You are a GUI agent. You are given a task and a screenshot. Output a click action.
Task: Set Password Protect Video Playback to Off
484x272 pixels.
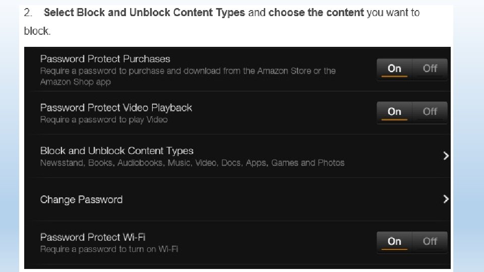tap(430, 112)
